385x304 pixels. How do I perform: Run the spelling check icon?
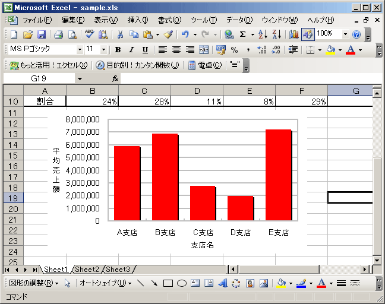pyautogui.click(x=89, y=34)
